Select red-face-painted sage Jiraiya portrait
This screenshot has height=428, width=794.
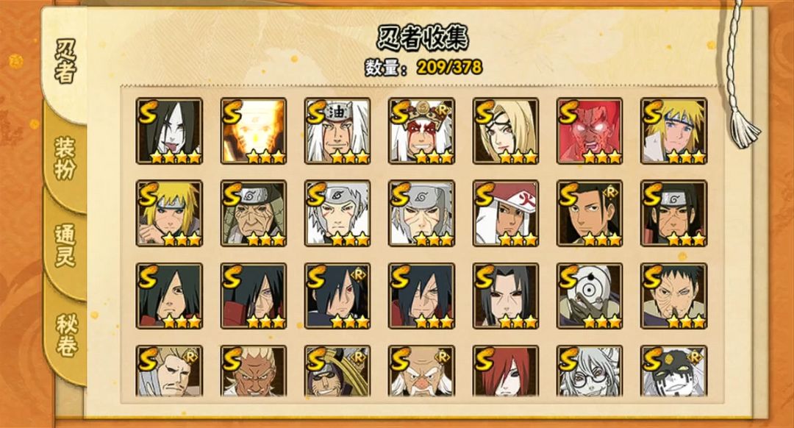(x=421, y=131)
